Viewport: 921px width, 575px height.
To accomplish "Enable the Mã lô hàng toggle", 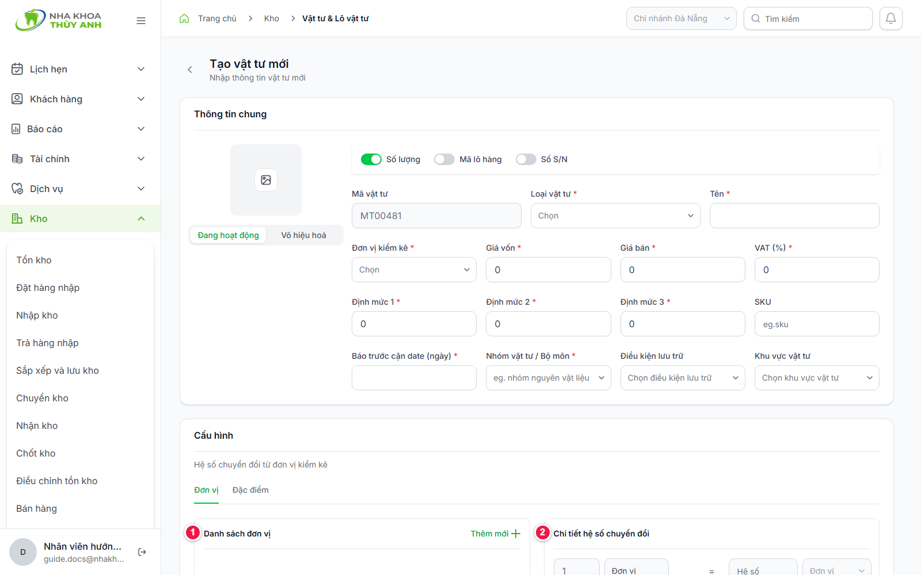I will (444, 159).
